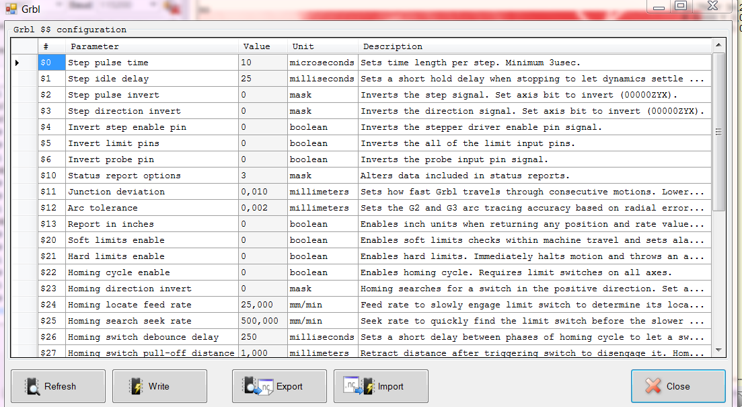Select Hard limits enable parameter cell
The height and width of the screenshot is (407, 742).
coord(152,256)
